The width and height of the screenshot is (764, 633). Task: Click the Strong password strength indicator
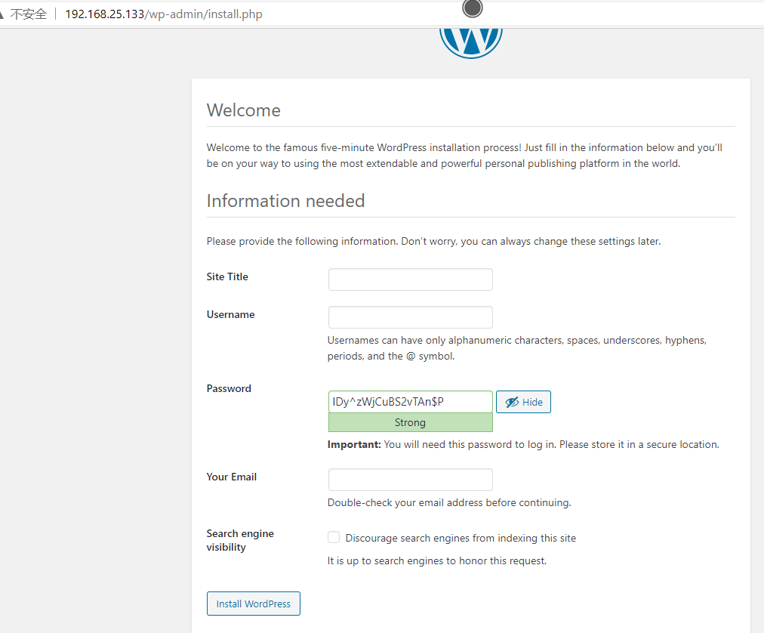410,422
